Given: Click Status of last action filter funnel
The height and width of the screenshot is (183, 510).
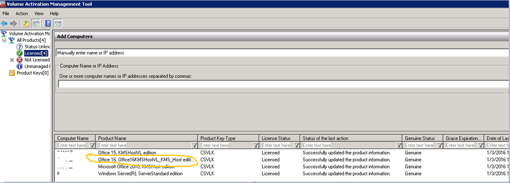Looking at the screenshot, I should 399,145.
